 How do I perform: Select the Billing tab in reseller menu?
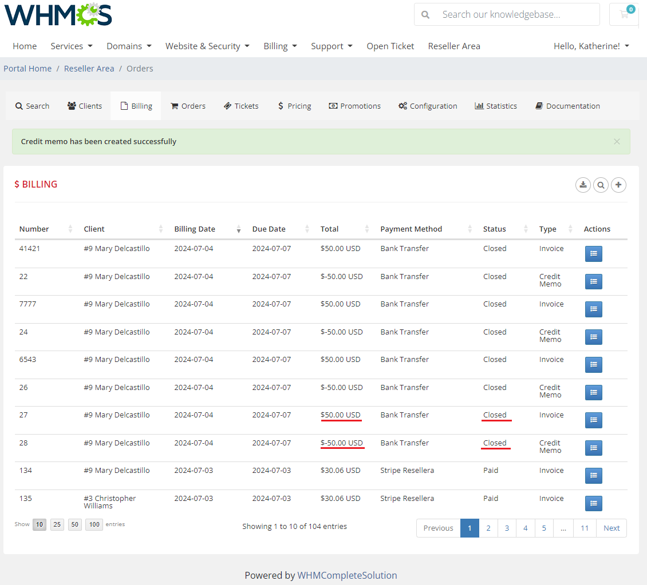[x=136, y=106]
